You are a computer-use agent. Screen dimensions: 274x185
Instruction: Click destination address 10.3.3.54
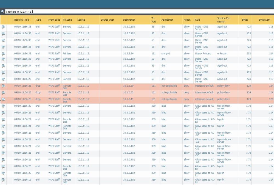click(128, 54)
